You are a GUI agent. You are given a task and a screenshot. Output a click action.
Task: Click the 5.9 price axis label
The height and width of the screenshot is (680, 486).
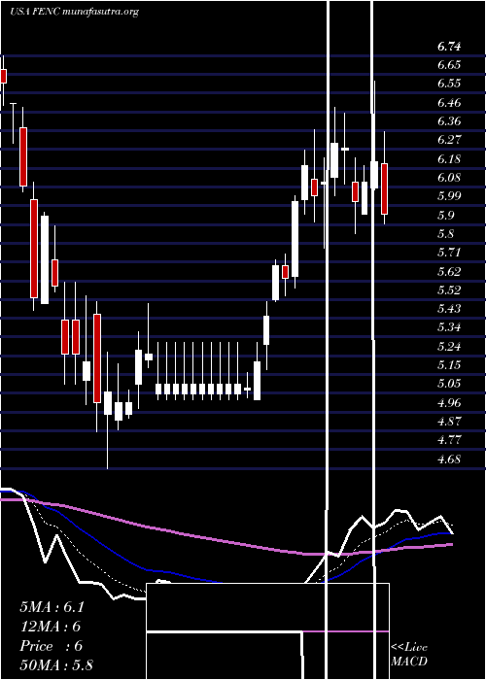click(x=445, y=215)
